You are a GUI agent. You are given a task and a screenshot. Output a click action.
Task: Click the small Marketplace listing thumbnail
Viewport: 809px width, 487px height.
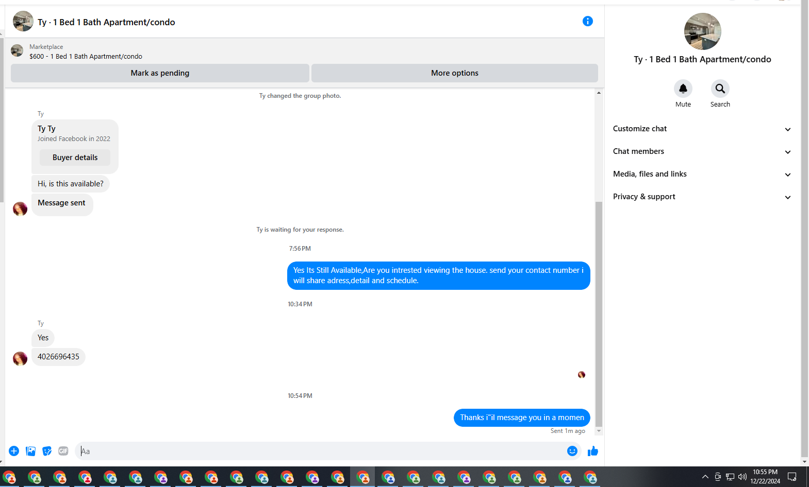click(17, 50)
